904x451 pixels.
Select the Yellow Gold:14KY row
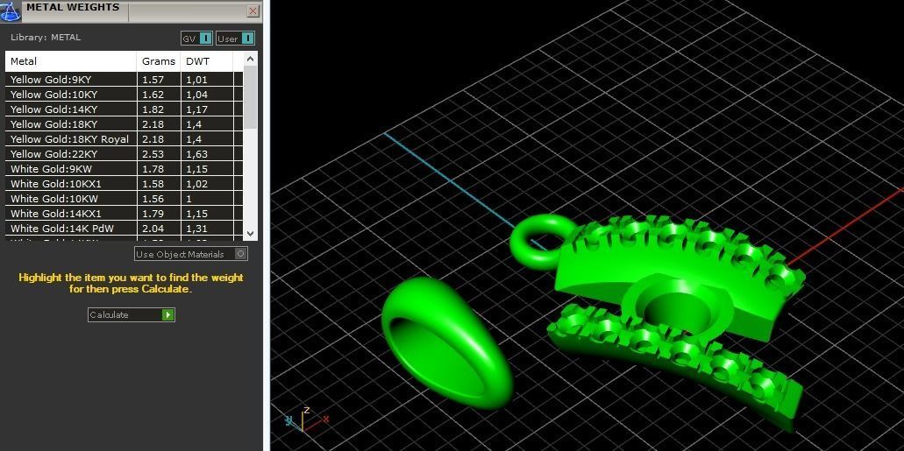tap(124, 109)
